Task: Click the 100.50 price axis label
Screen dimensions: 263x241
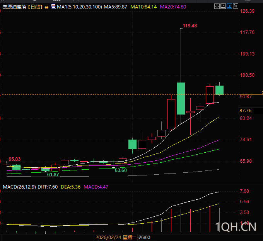Action: (x=247, y=75)
